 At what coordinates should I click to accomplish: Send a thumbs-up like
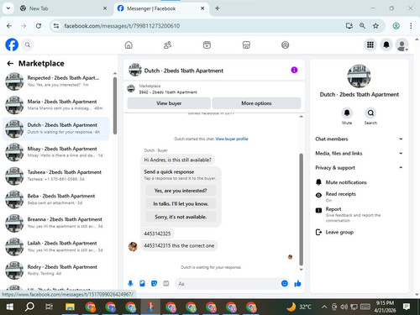pos(297,284)
